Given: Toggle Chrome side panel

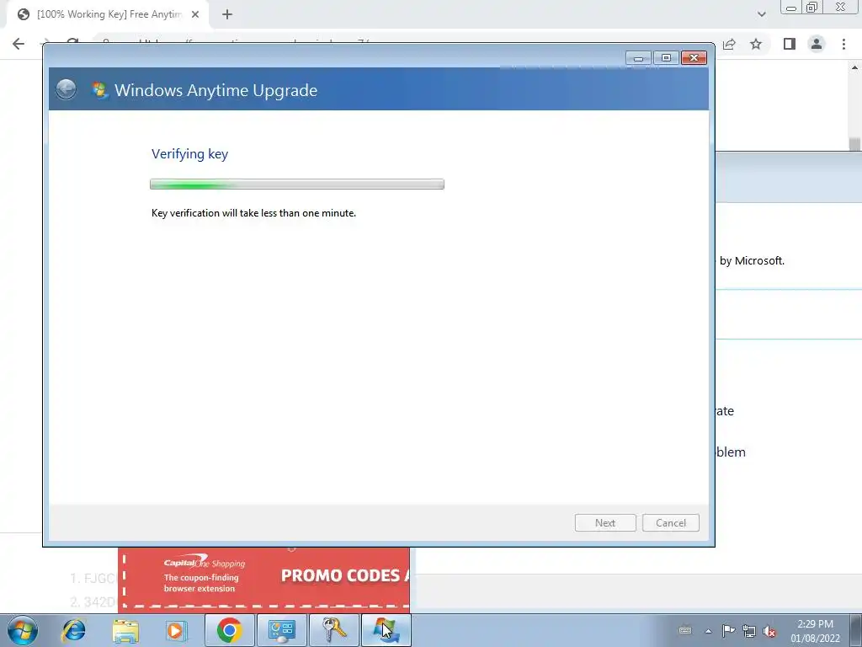Looking at the screenshot, I should tap(790, 44).
